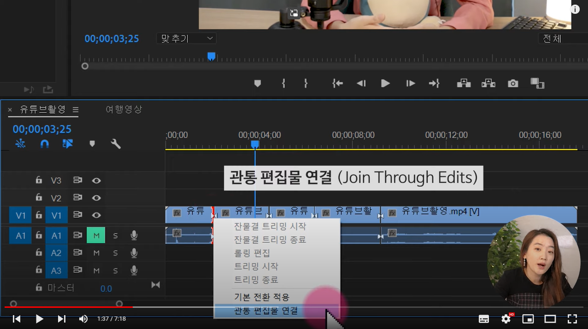Choose 관통 편집물 연결 from context menu
Viewport: 588px width, 329px height.
pyautogui.click(x=277, y=311)
